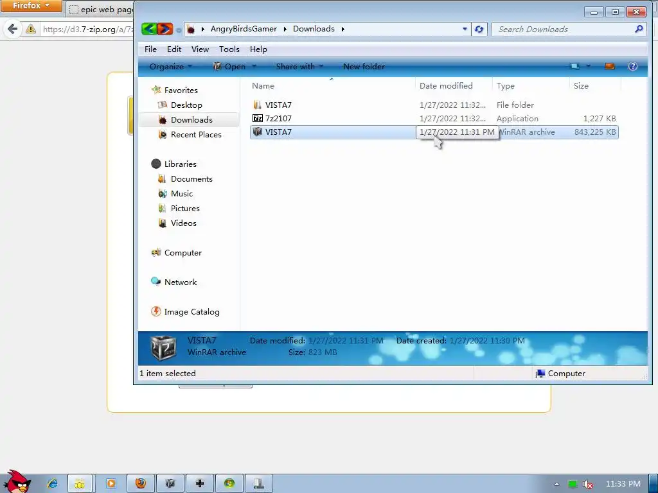The width and height of the screenshot is (658, 493).
Task: Click the green Back arrow in Explorer
Action: (x=149, y=29)
